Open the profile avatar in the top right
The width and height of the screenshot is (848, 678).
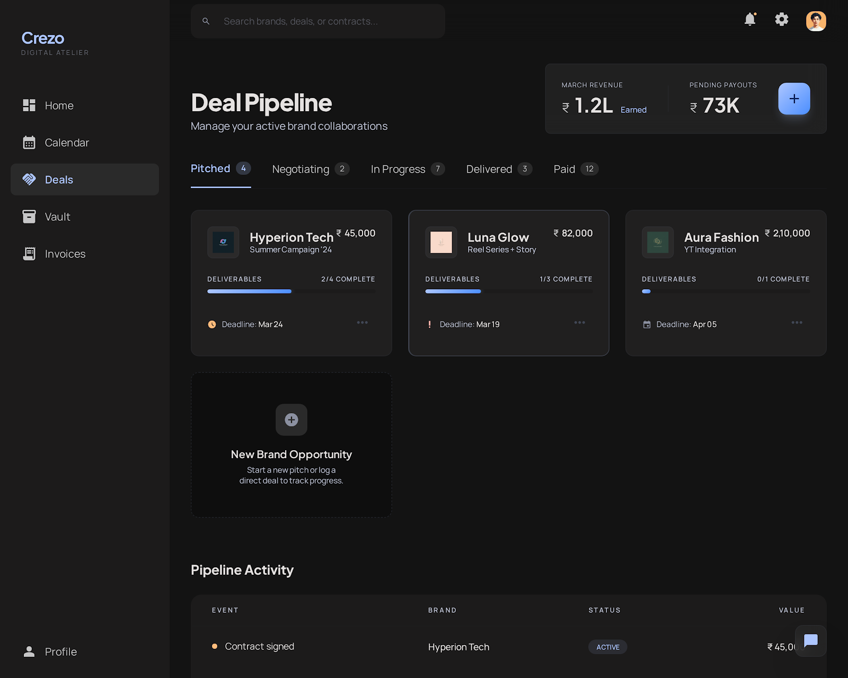(x=816, y=21)
